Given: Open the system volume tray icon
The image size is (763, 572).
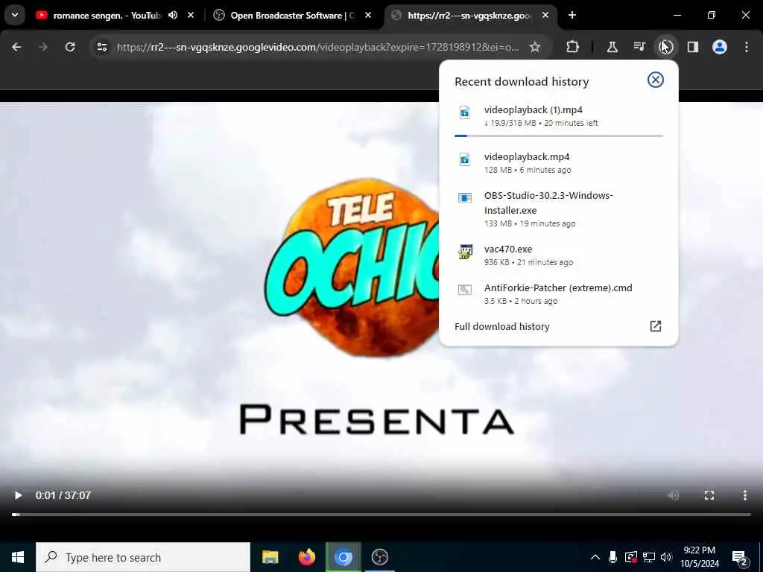Looking at the screenshot, I should pyautogui.click(x=666, y=557).
